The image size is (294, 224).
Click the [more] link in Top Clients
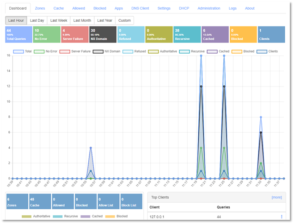click(277, 197)
